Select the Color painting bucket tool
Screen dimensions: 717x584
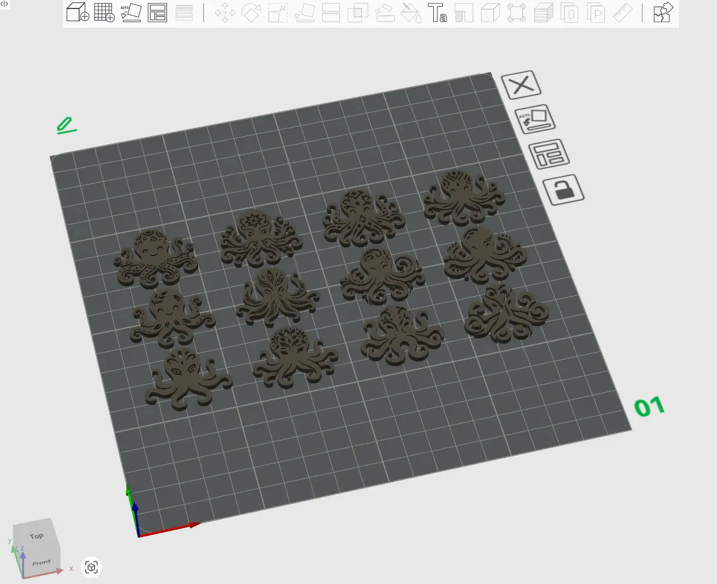point(411,12)
